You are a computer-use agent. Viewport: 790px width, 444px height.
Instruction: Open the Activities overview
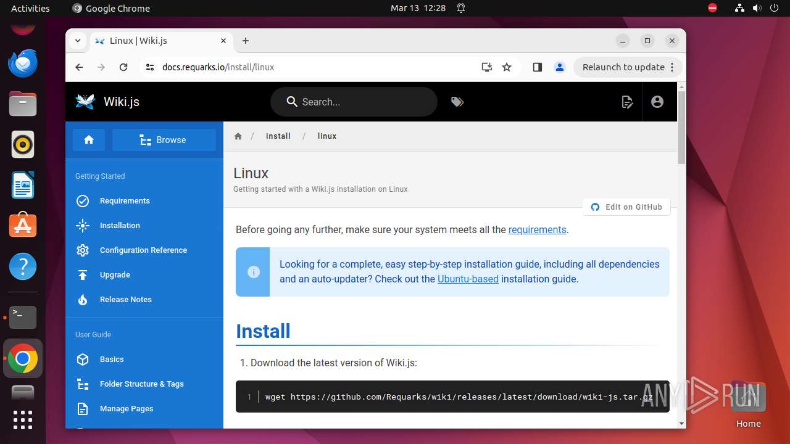coord(30,8)
